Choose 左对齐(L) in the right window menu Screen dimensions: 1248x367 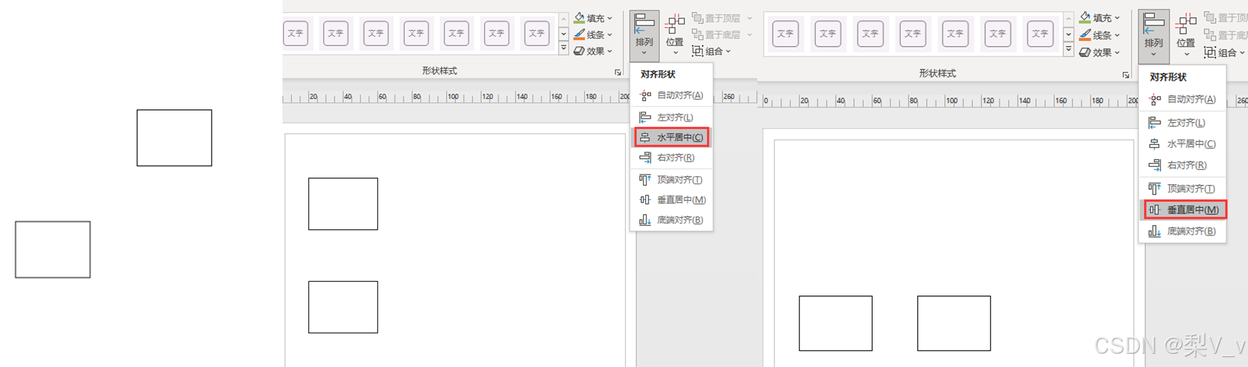click(x=1182, y=123)
